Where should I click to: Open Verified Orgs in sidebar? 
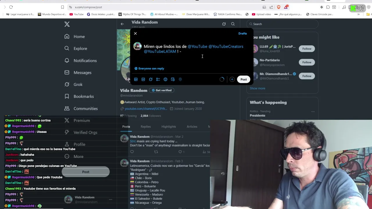coord(81,132)
